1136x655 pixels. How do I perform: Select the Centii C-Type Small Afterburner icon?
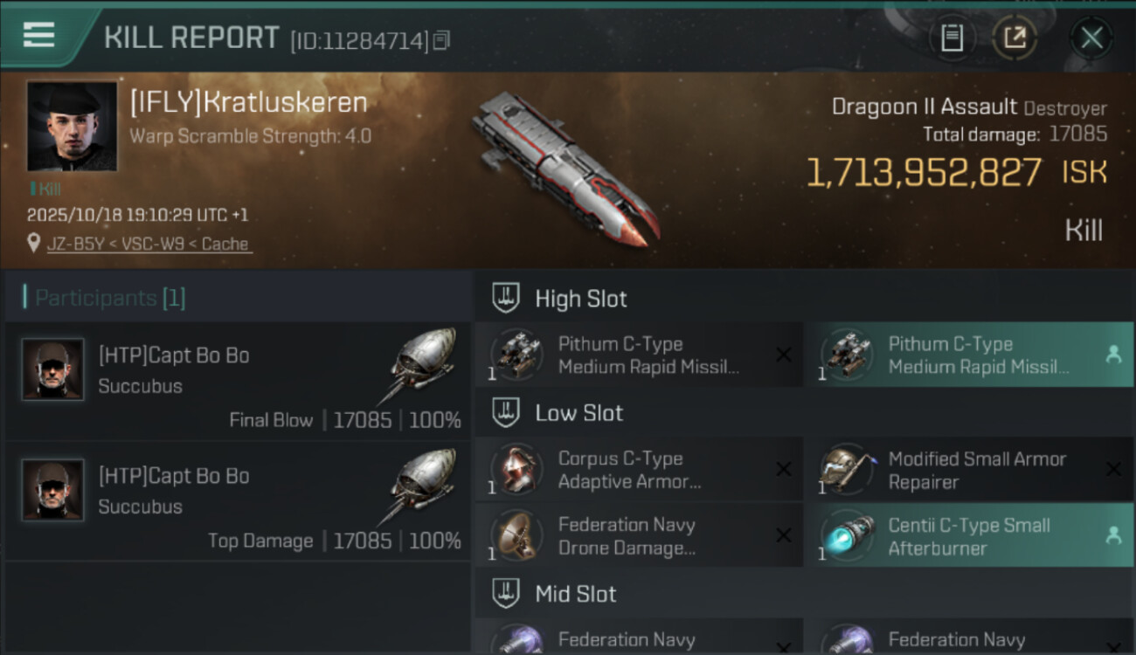(x=847, y=534)
